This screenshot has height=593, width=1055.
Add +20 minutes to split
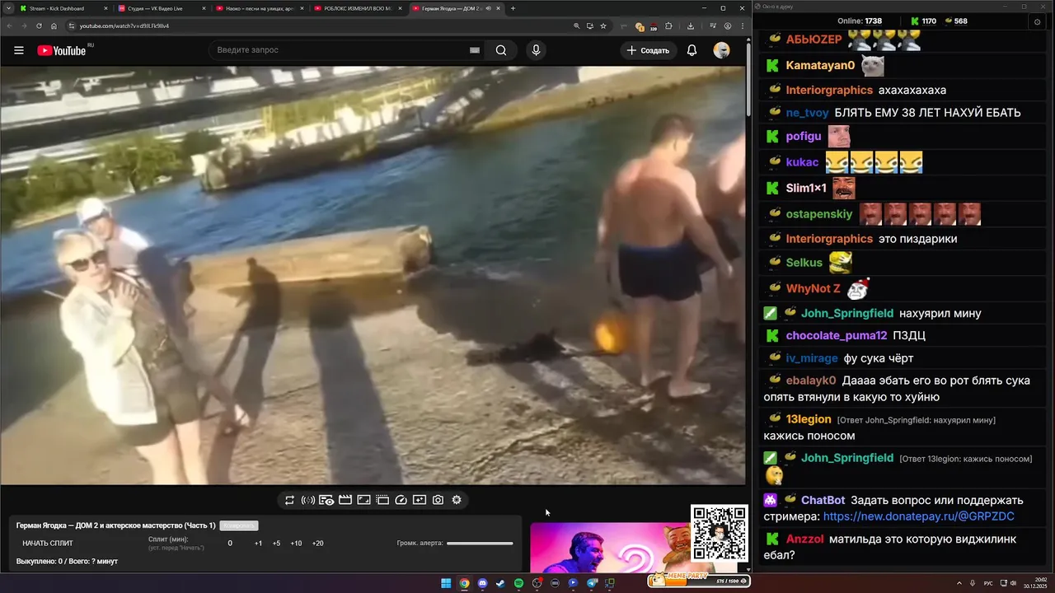(317, 543)
